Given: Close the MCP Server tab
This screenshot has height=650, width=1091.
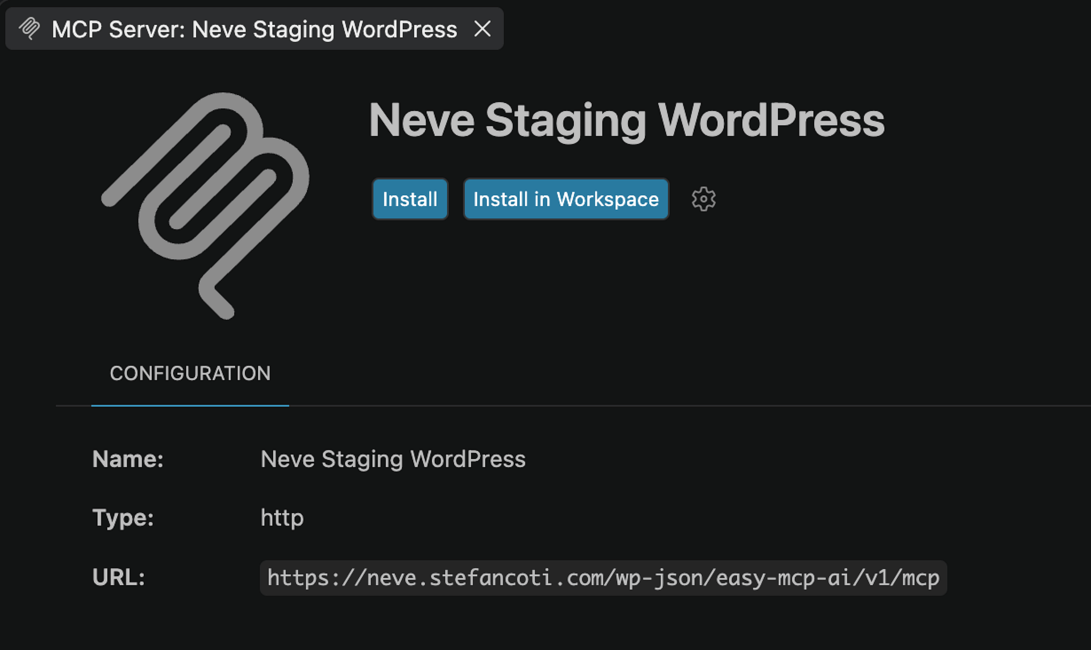Looking at the screenshot, I should pos(482,28).
